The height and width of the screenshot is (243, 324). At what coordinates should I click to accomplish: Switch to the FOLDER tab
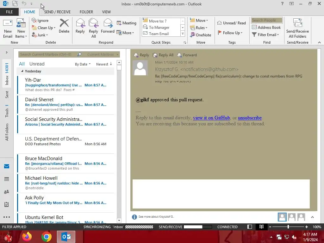(x=86, y=12)
